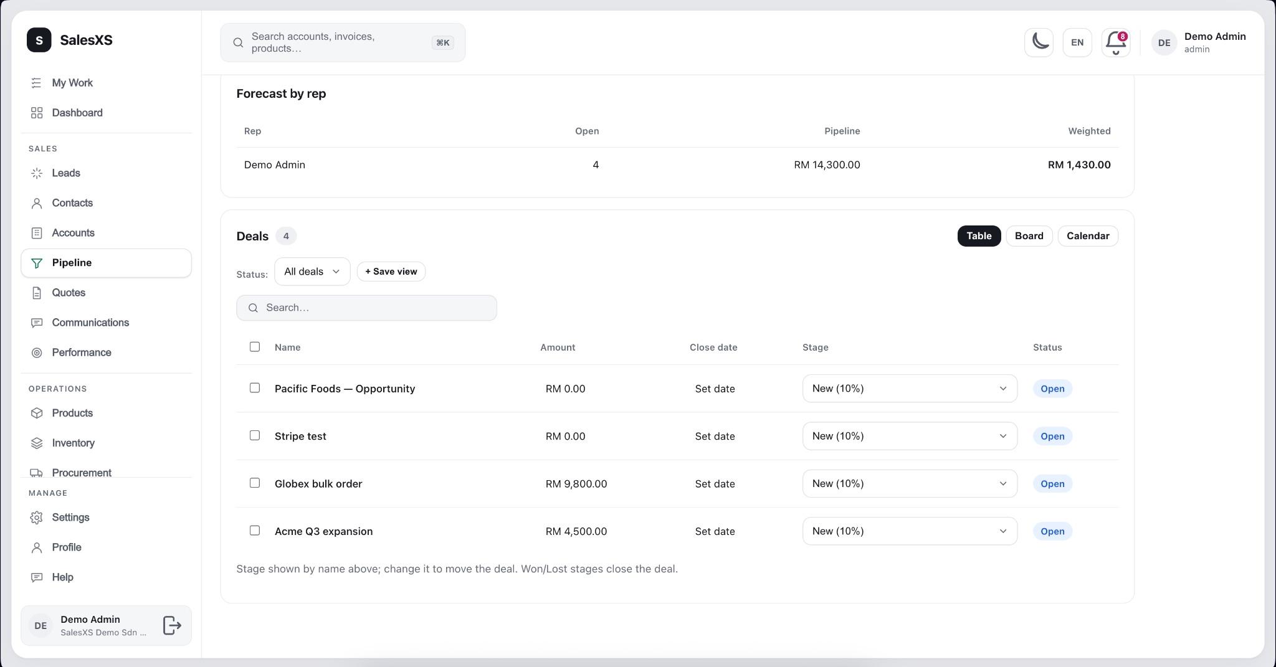The image size is (1276, 667).
Task: Click the + Save view button
Action: [391, 272]
